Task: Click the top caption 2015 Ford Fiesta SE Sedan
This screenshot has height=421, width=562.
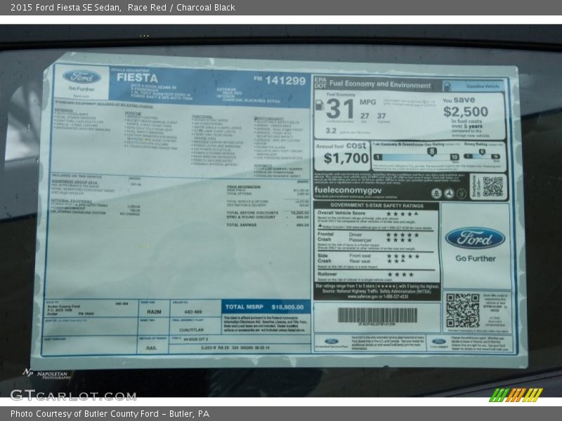Action: (65, 7)
